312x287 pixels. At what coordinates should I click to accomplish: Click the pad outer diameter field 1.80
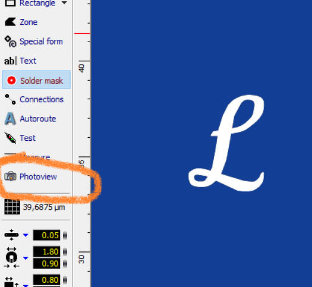pos(46,251)
